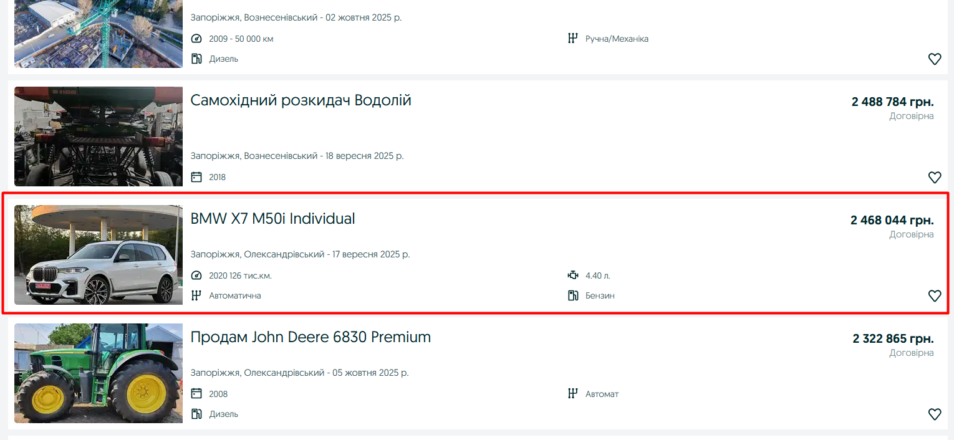The image size is (954, 440).
Task: Favorite the BMW X7 M50i listing heart
Action: (934, 296)
